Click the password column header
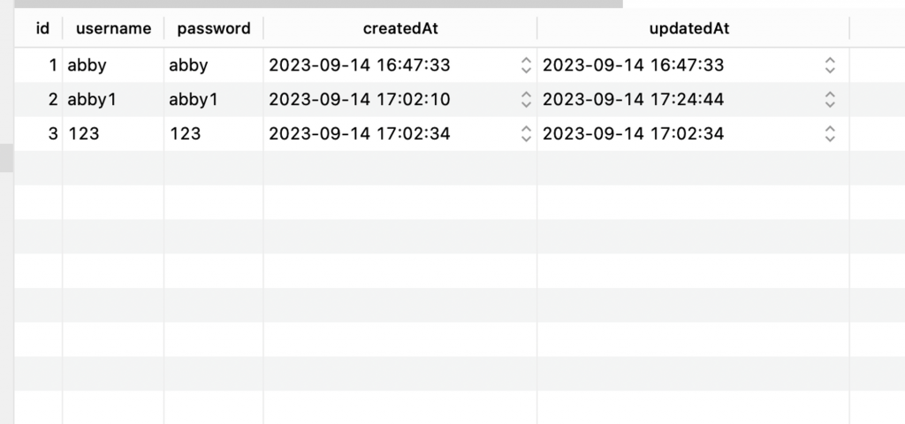Viewport: 905px width, 424px height. click(x=214, y=28)
